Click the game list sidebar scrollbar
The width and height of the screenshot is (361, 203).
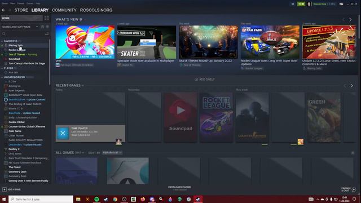pos(50,62)
